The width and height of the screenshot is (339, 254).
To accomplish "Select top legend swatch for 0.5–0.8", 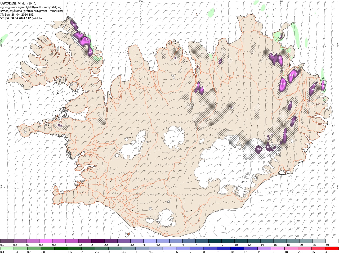I will (46, 241).
